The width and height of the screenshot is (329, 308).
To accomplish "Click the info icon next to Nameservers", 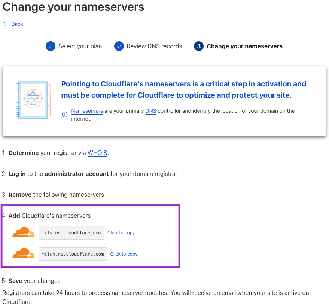I will tap(65, 115).
